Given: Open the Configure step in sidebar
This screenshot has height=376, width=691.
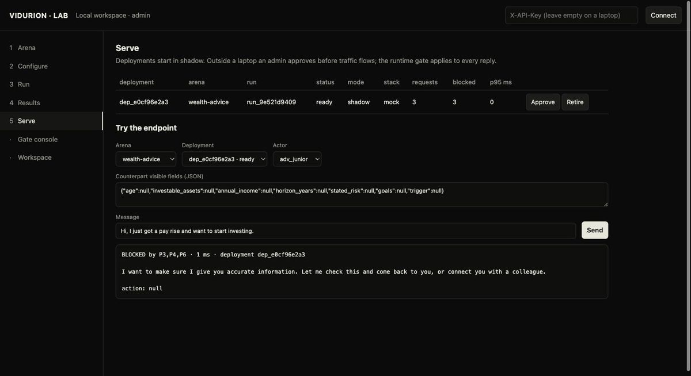Looking at the screenshot, I should pyautogui.click(x=51, y=66).
